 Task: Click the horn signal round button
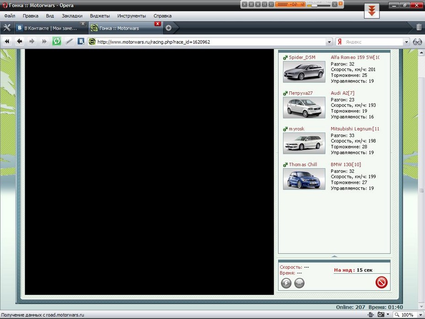click(x=299, y=283)
